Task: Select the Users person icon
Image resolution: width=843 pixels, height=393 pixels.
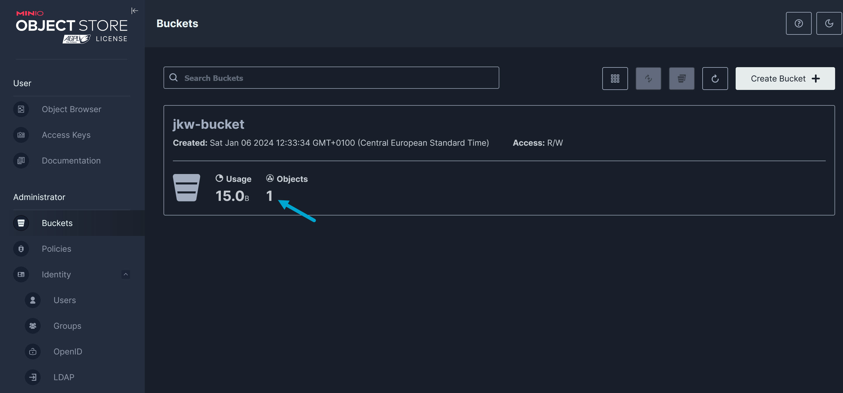Action: (32, 300)
